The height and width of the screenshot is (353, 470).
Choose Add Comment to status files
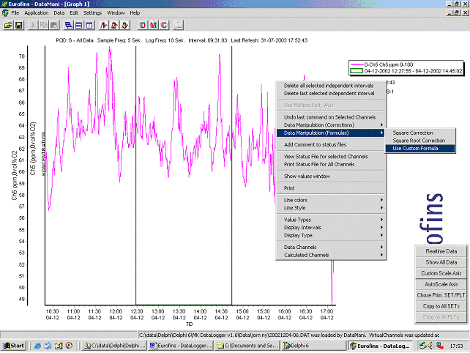331,144
